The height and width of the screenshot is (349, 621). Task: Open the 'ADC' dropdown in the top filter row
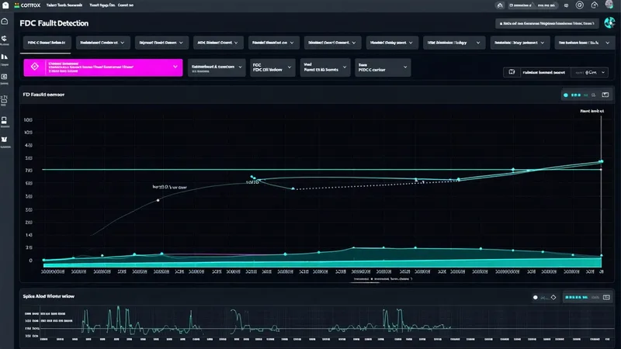tap(218, 43)
